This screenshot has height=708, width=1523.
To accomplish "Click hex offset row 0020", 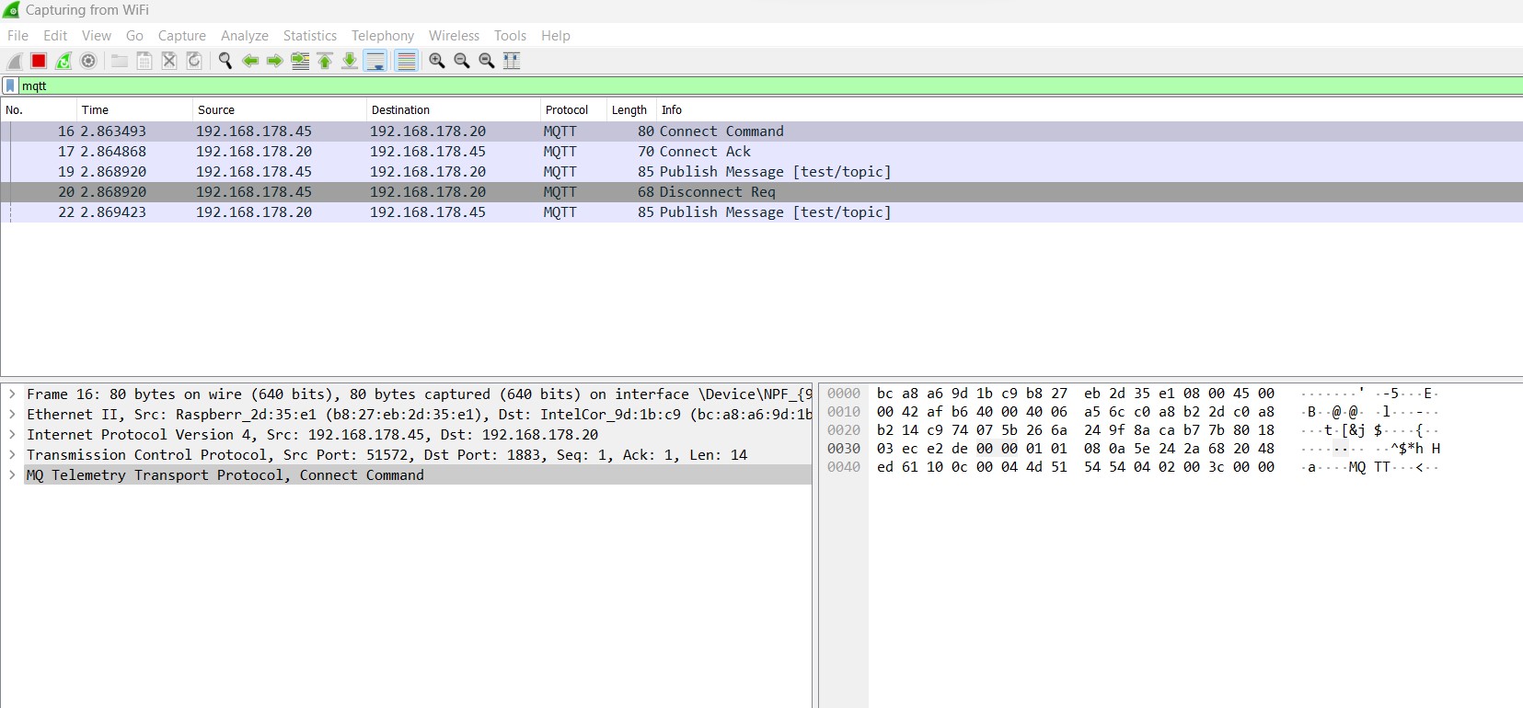I will click(844, 430).
